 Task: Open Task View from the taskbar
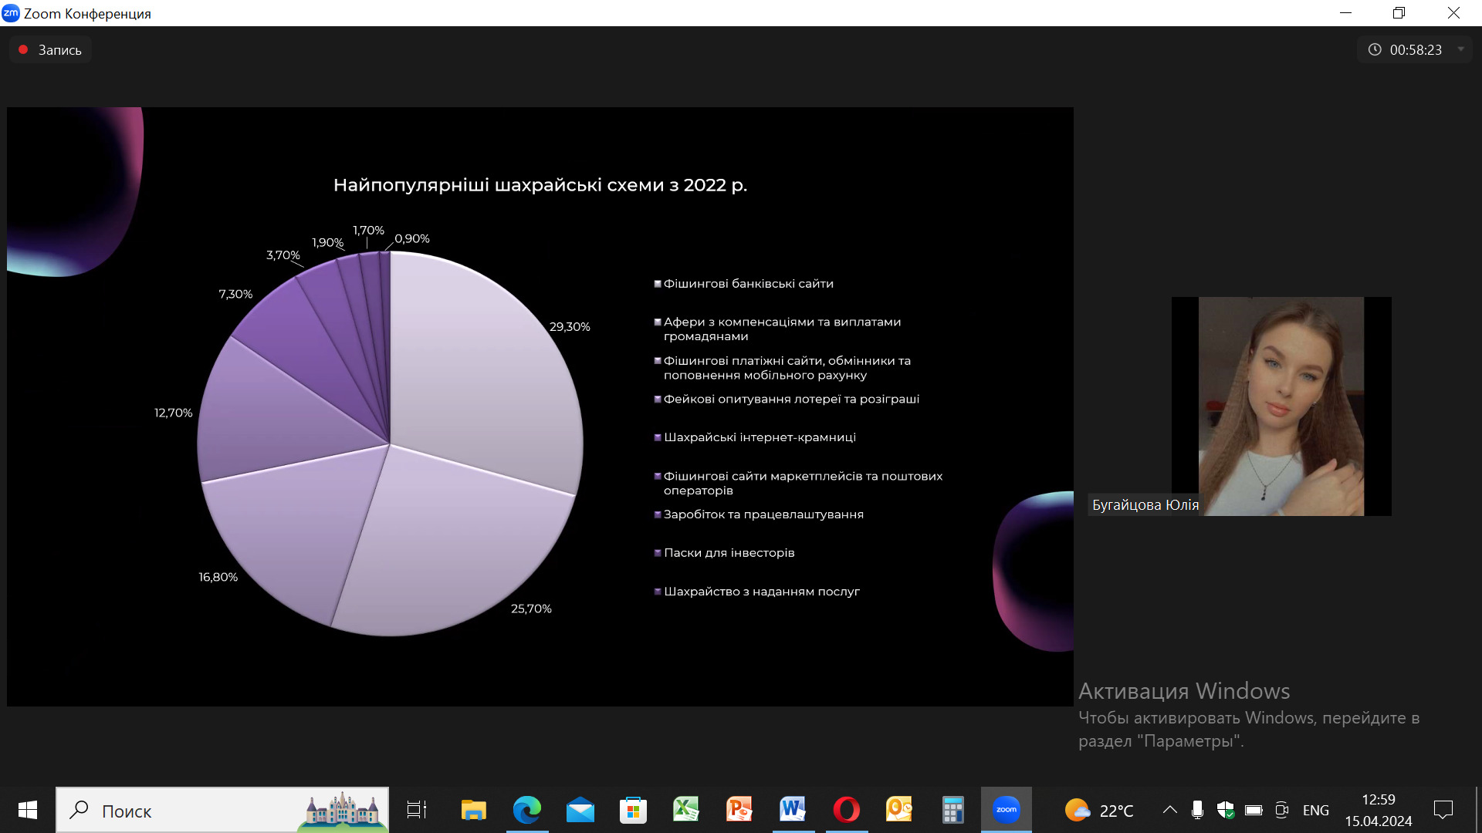point(417,810)
